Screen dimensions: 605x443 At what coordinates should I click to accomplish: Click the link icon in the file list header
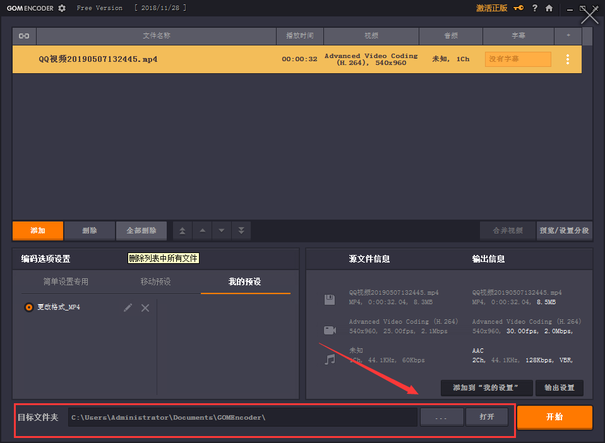point(24,36)
